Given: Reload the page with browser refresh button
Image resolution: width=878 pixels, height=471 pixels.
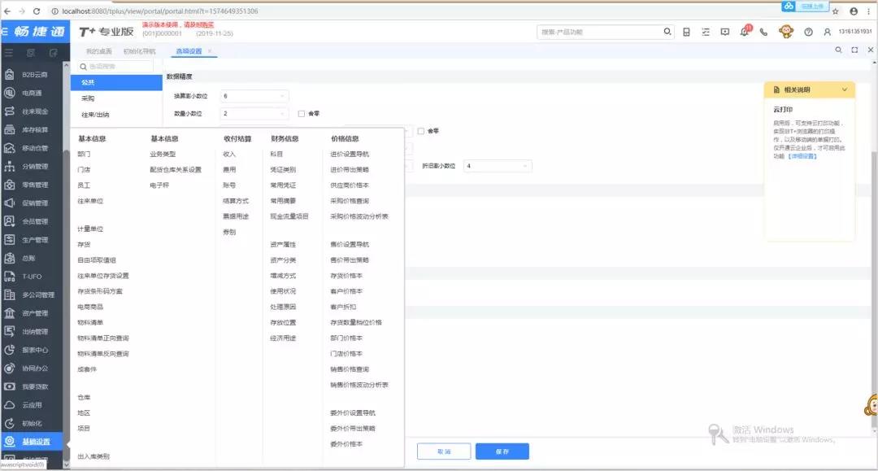Looking at the screenshot, I should (37, 11).
